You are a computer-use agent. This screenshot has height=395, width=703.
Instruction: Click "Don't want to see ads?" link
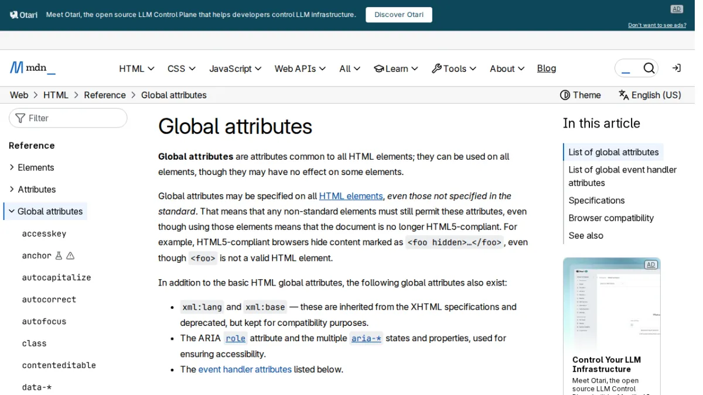(657, 25)
